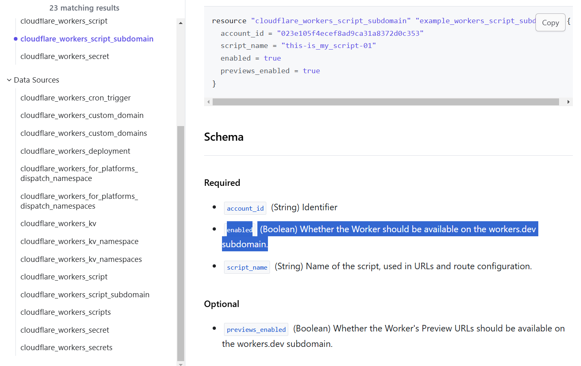This screenshot has width=581, height=366.
Task: Open cloudflare_workers_script under Data Sources
Action: 64,277
